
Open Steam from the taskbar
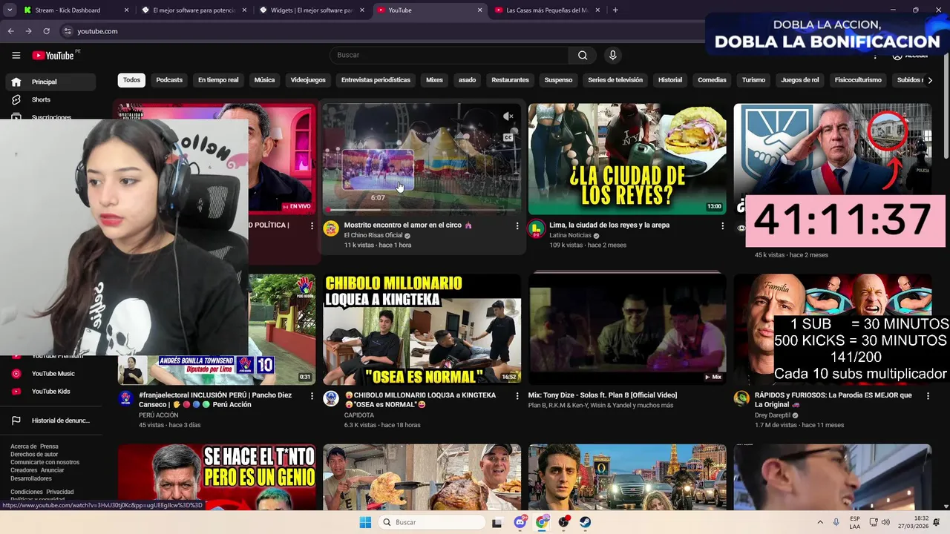tap(586, 522)
